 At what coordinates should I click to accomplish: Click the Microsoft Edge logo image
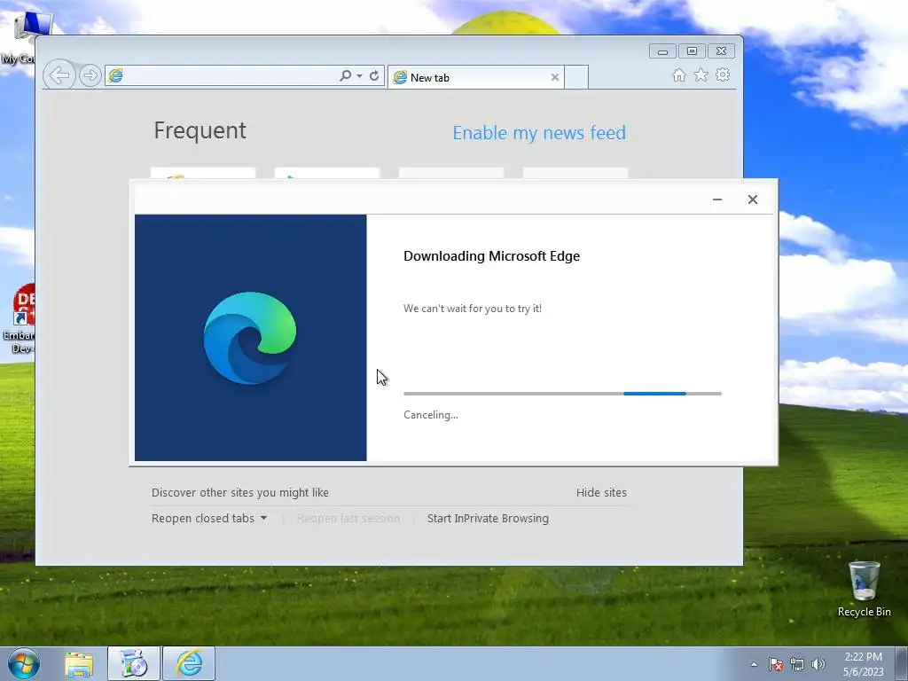(250, 338)
